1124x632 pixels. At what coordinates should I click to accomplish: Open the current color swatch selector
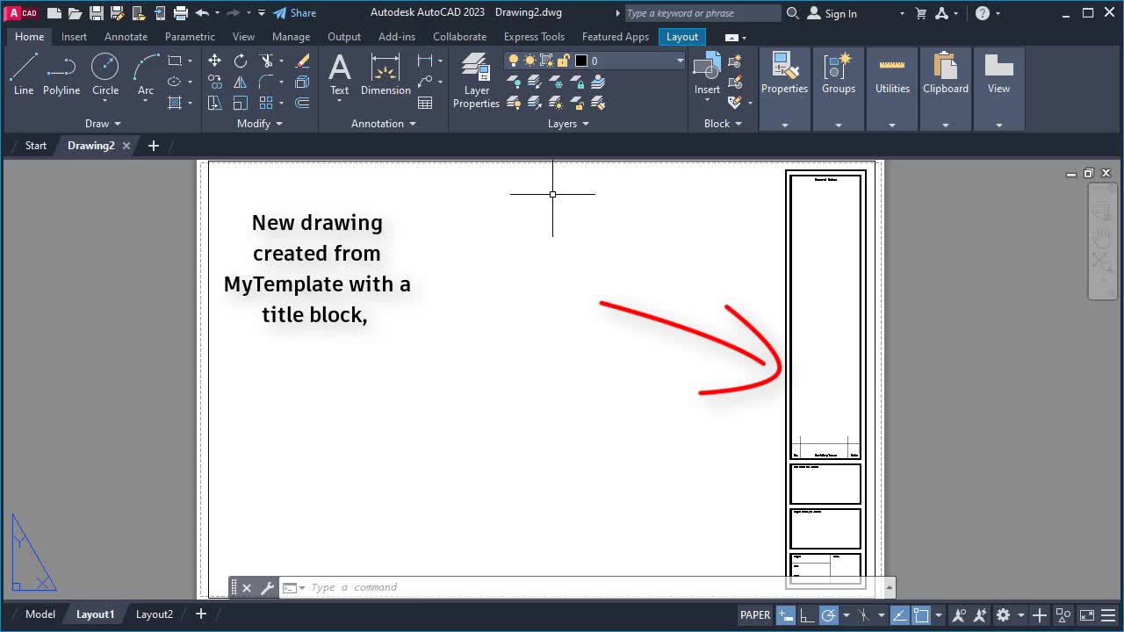click(x=580, y=61)
